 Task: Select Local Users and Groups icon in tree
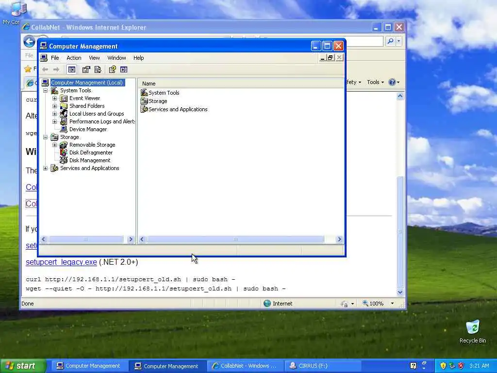tap(64, 114)
